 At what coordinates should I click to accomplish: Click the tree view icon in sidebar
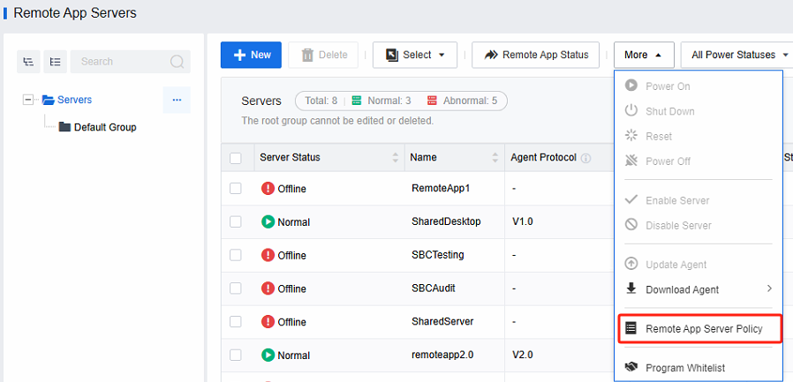pyautogui.click(x=29, y=62)
